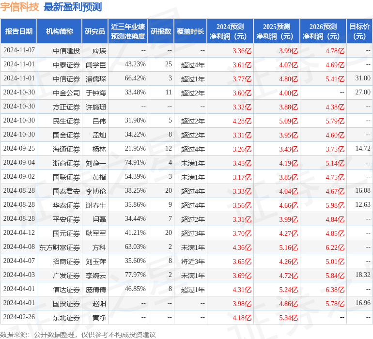
Task: Click institution 平安证券
Action: tap(66, 219)
